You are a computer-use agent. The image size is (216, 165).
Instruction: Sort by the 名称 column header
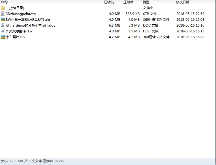4,2
